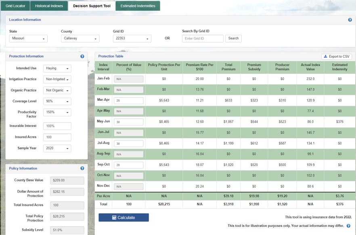Export the protection table to CSV
356x235 pixels.
tap(337, 56)
